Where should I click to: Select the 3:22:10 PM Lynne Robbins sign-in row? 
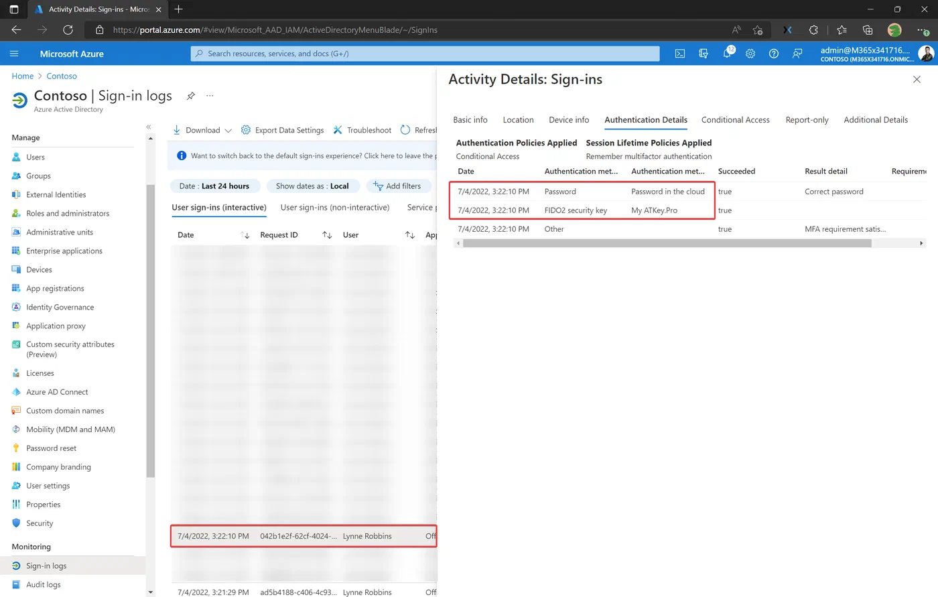[304, 536]
